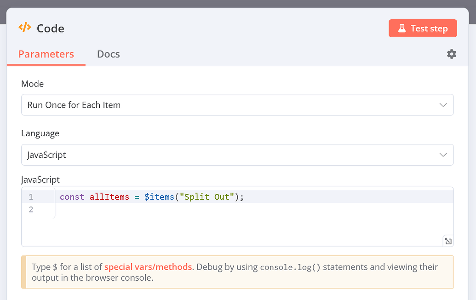The image size is (476, 300).
Task: Click the const keyword on line 1
Action: coord(72,196)
